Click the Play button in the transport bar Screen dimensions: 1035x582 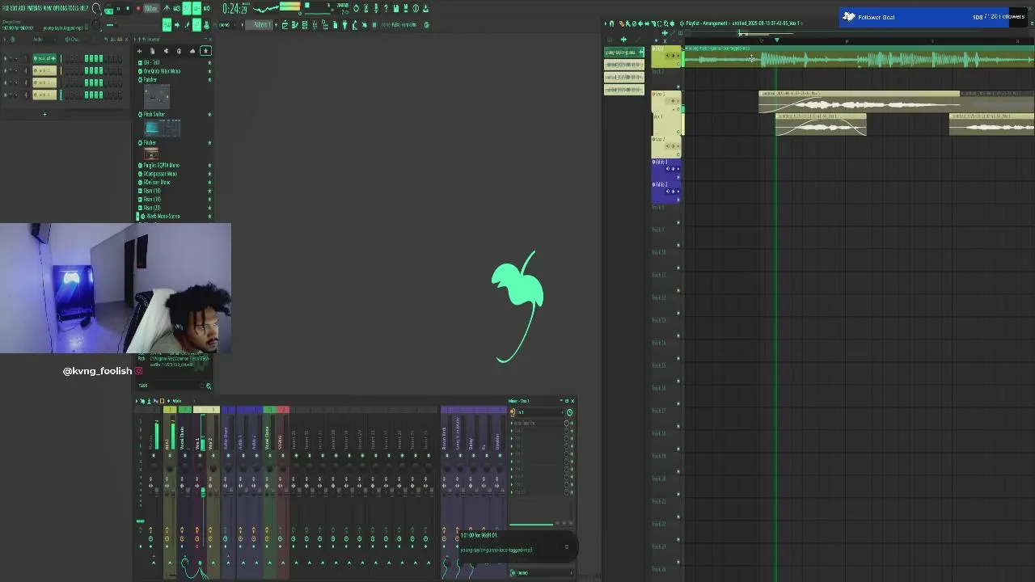tap(118, 8)
